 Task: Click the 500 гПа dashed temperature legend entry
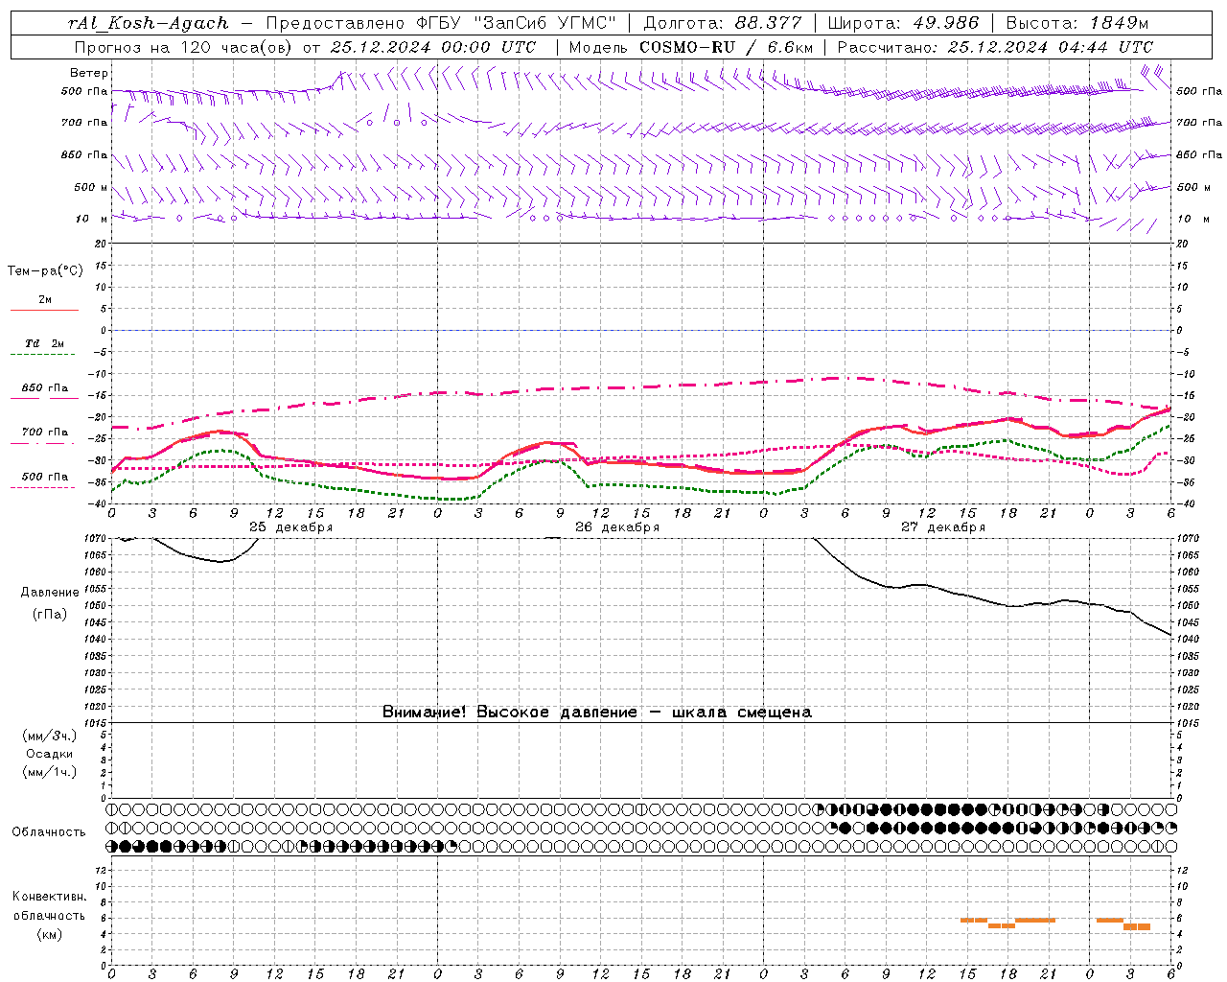click(x=45, y=477)
